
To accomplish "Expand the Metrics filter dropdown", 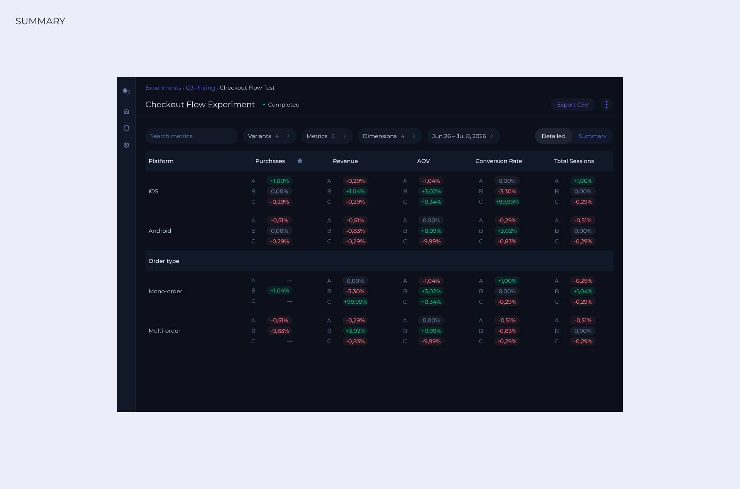I will 326,136.
